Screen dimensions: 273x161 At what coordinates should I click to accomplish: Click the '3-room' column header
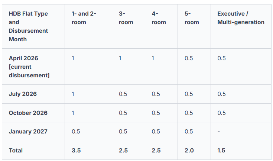click(126, 18)
